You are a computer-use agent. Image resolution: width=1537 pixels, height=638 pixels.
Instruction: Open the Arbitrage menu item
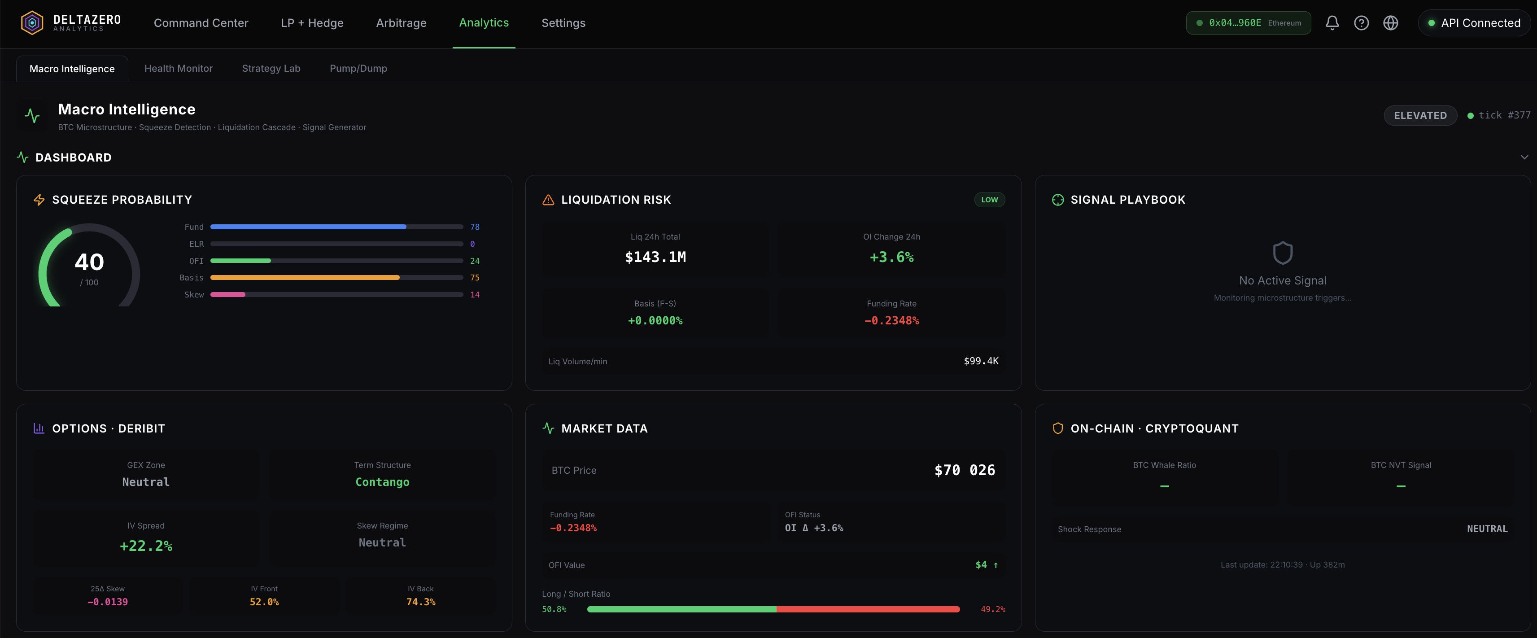coord(401,23)
